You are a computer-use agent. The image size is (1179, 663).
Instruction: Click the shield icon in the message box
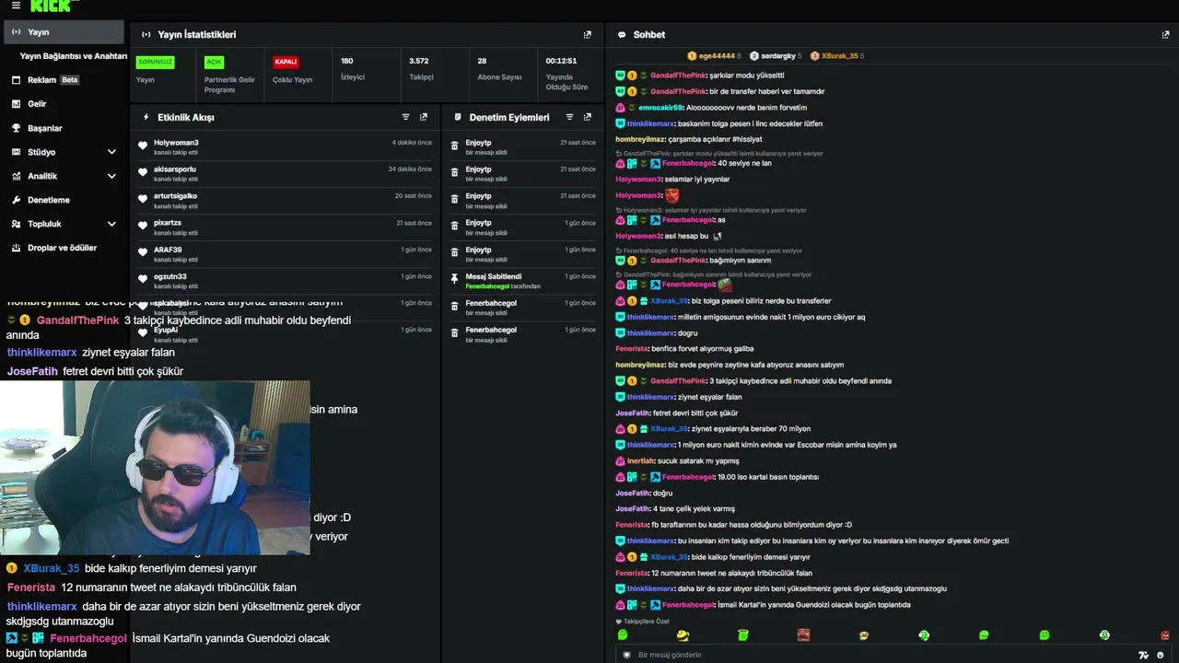click(x=627, y=655)
